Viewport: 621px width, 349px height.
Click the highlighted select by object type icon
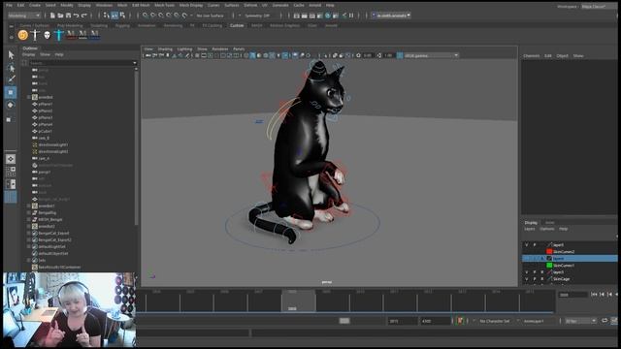114,16
